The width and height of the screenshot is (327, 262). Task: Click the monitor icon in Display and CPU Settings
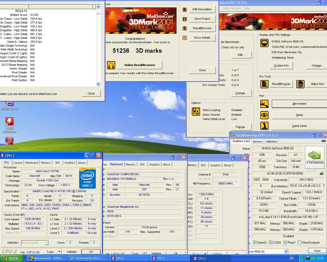[x=264, y=43]
